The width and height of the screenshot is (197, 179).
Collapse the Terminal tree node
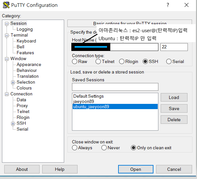(7, 35)
